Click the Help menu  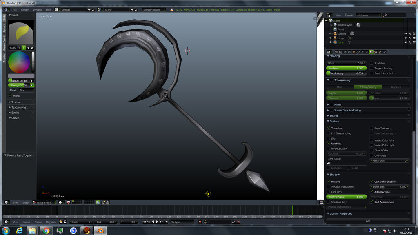click(x=49, y=9)
